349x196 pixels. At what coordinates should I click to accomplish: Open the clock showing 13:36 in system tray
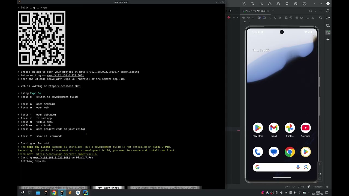tap(317, 193)
